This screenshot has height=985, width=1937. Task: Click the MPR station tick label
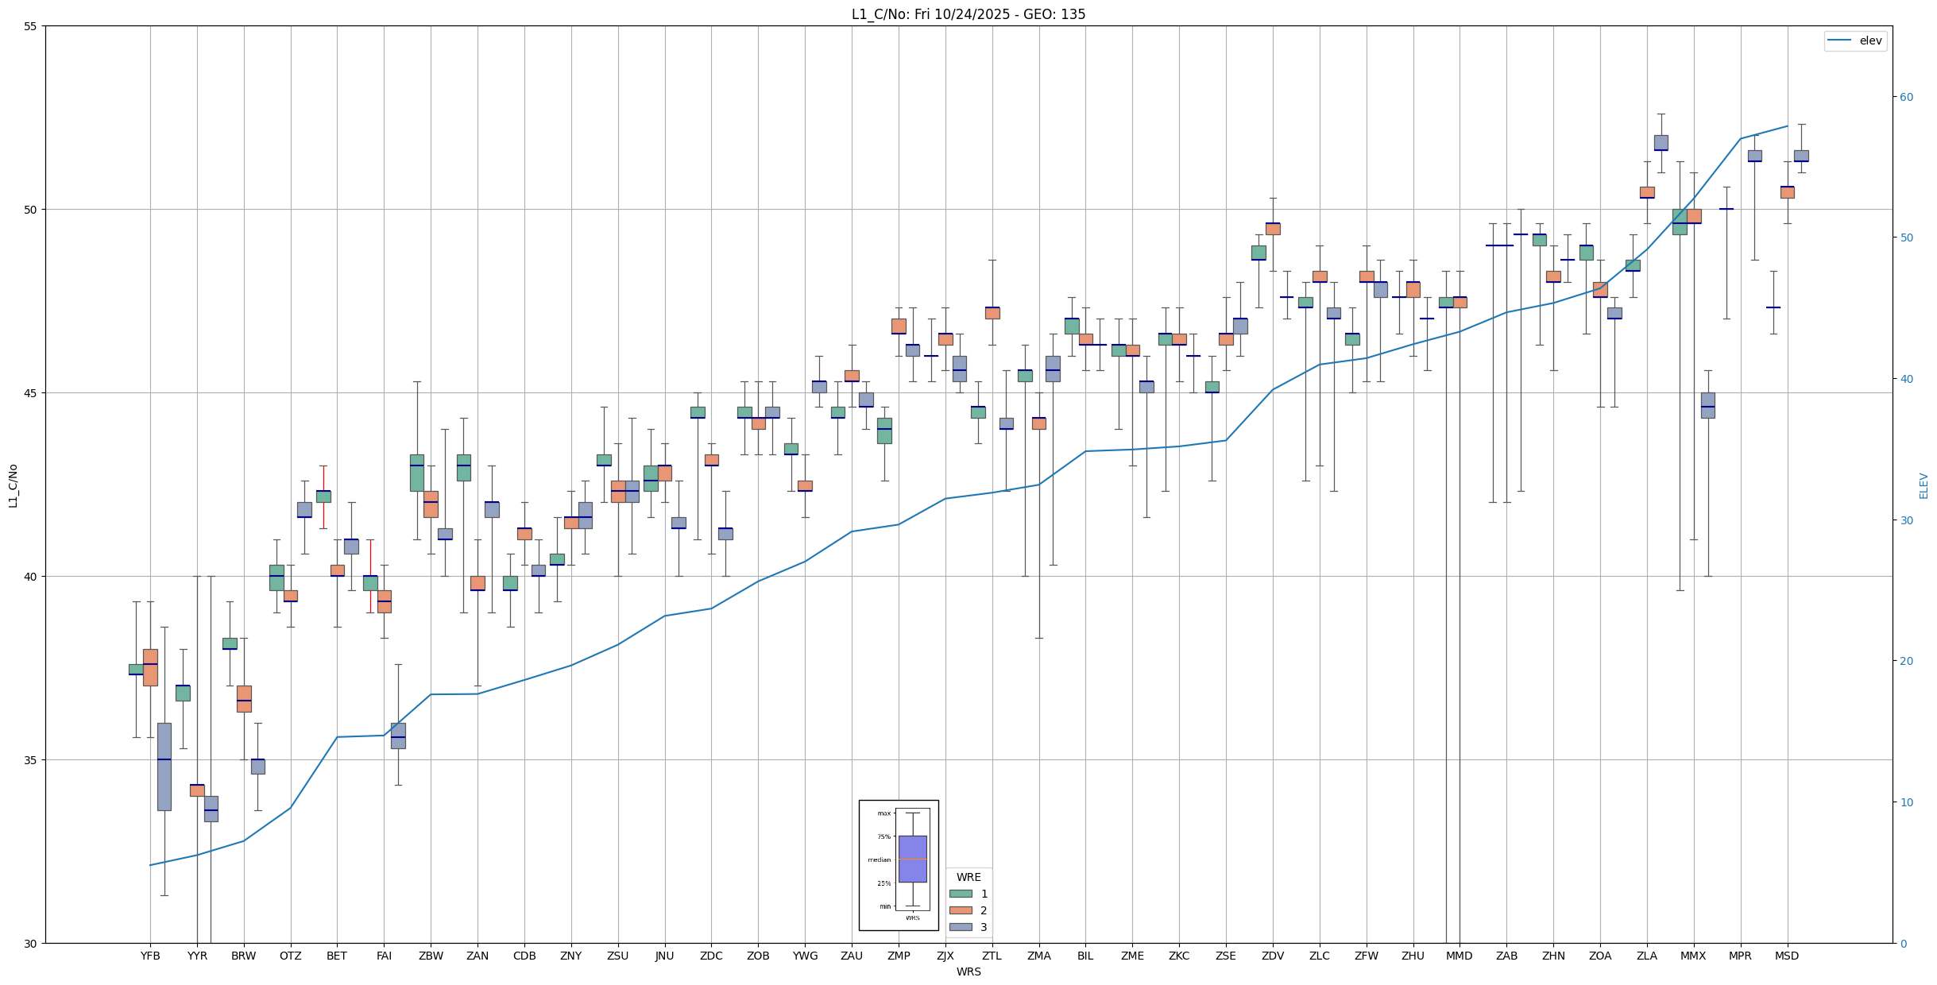click(x=1740, y=956)
